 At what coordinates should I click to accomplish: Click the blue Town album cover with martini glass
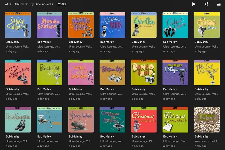pos(49,120)
